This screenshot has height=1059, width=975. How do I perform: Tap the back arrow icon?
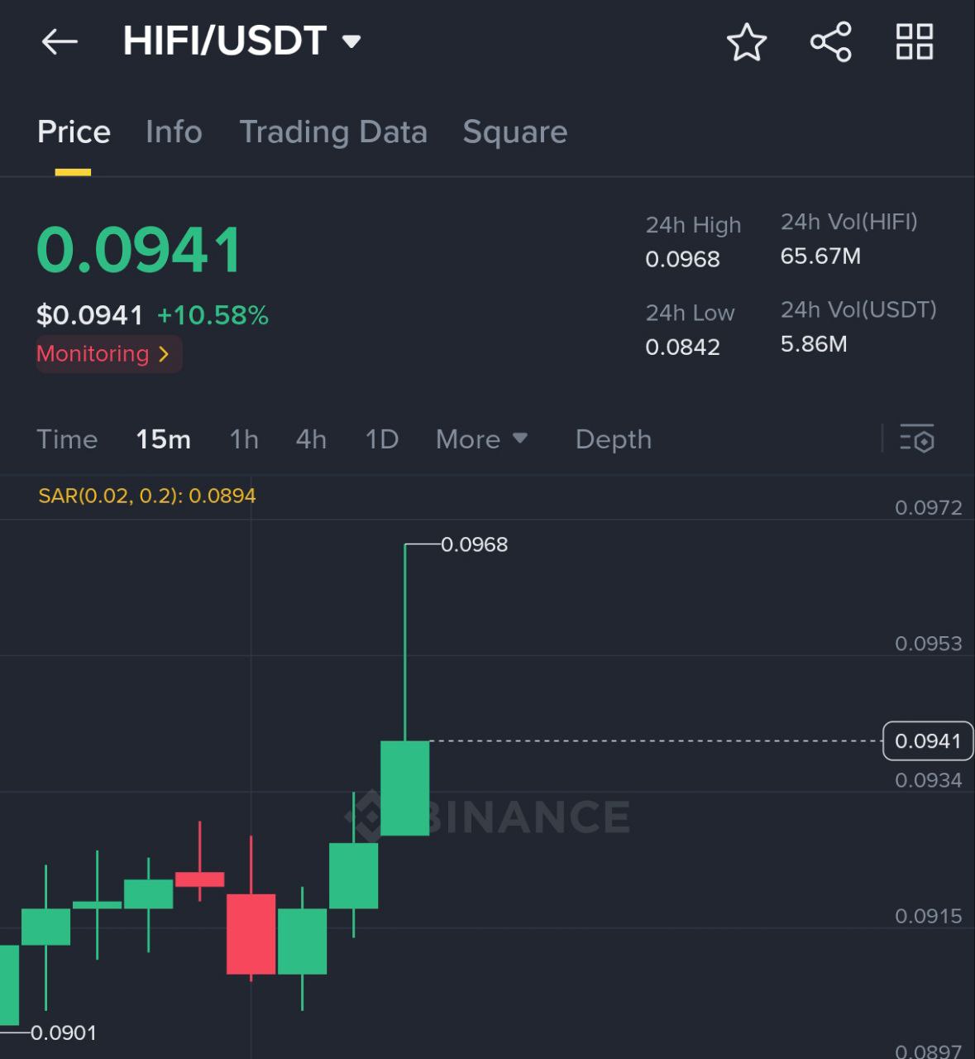pos(60,41)
